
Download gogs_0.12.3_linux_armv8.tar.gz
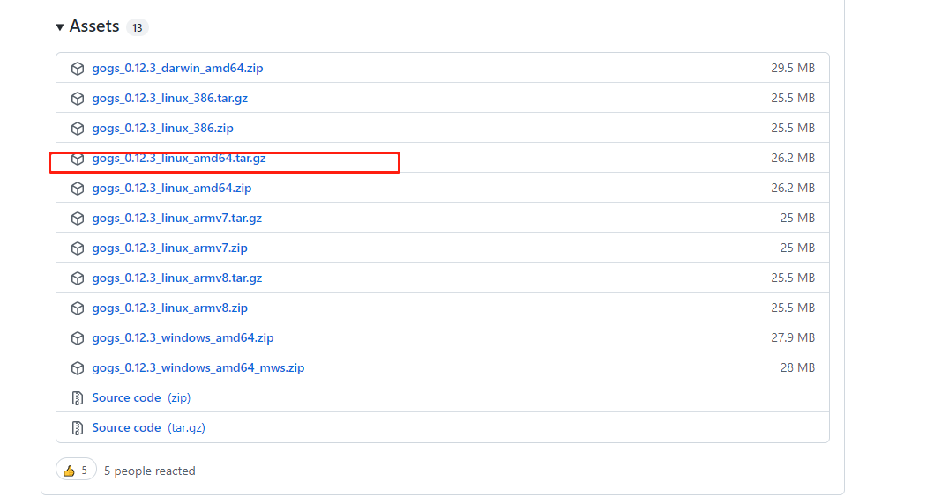tap(177, 278)
